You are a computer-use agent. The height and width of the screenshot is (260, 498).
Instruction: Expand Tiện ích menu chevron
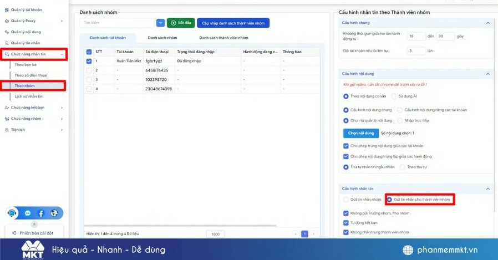coord(62,130)
